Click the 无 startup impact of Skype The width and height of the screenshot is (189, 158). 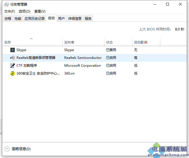point(136,50)
